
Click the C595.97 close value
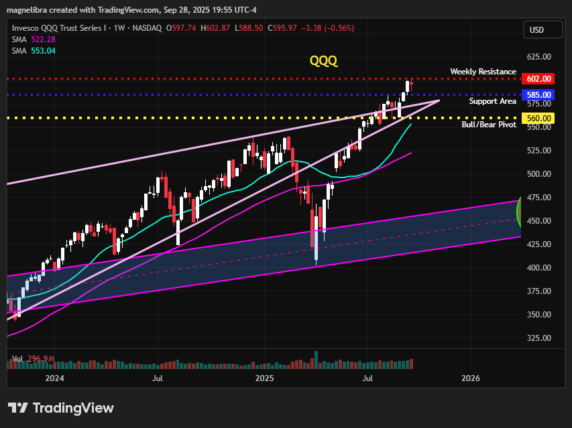tap(282, 28)
